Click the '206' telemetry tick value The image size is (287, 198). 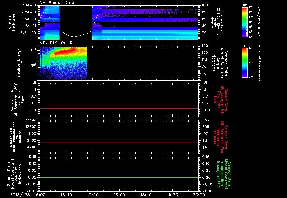(x=205, y=127)
